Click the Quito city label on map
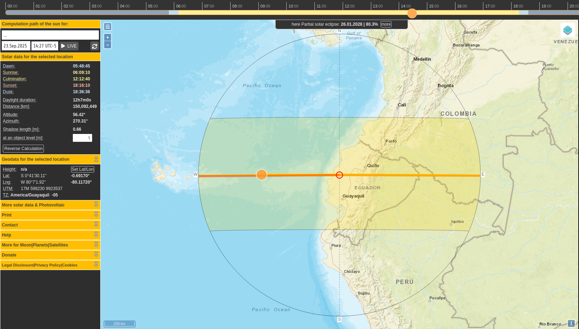This screenshot has height=329, width=579. [x=373, y=166]
